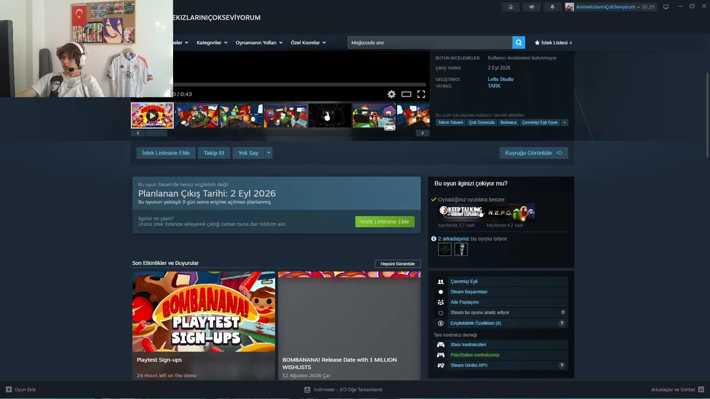
Task: Click the Steam Başarımları achievements icon
Action: (441, 292)
